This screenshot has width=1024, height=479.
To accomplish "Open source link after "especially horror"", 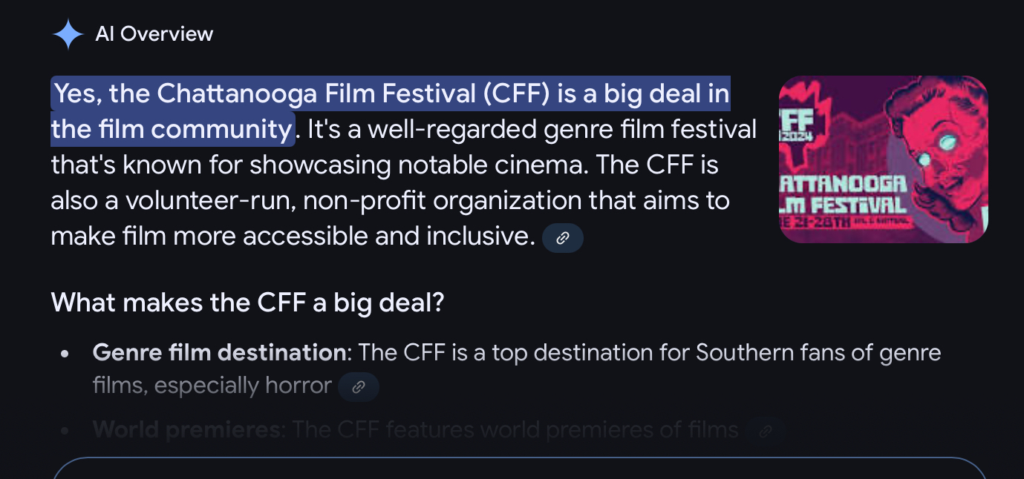I will [359, 387].
